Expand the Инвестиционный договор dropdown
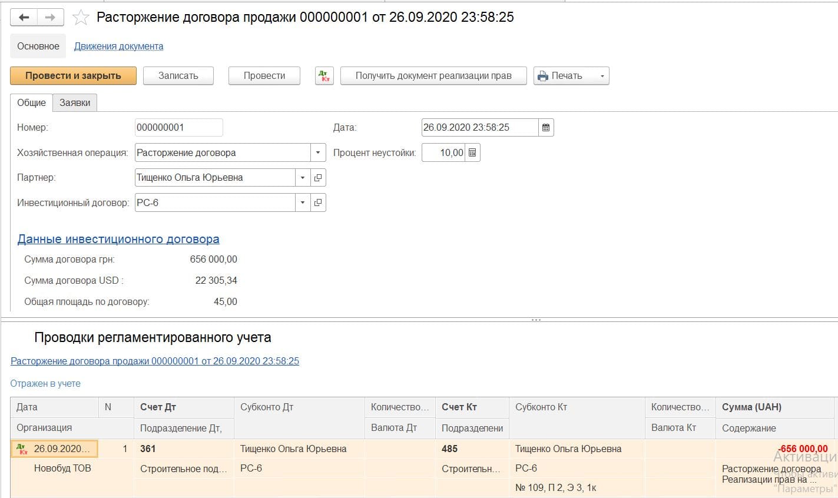 (303, 203)
